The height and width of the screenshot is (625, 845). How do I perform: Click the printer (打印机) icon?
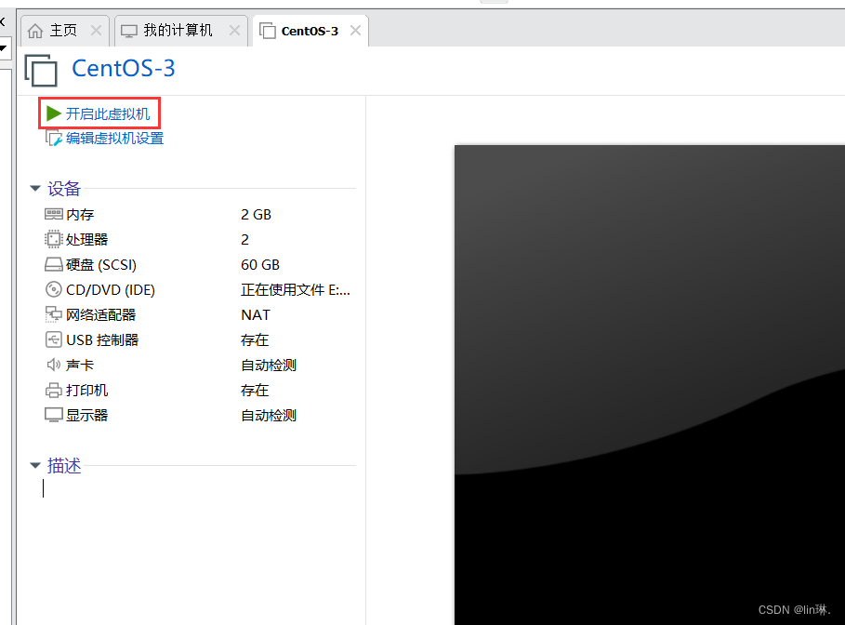pyautogui.click(x=53, y=390)
